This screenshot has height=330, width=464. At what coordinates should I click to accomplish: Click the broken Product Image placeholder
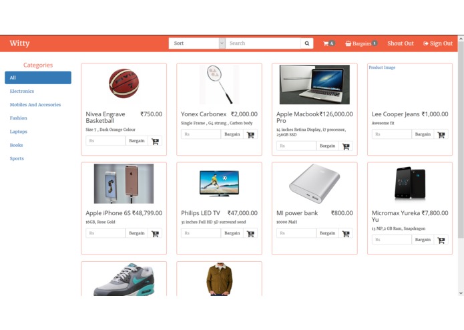(x=382, y=67)
